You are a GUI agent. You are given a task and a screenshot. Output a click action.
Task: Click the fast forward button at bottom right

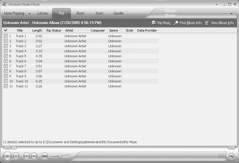coord(232,148)
